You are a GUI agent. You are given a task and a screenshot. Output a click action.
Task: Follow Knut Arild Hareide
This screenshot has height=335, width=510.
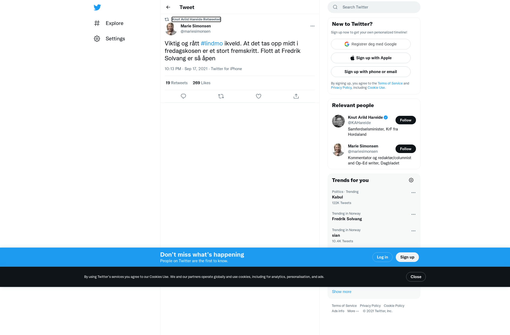[x=406, y=120]
